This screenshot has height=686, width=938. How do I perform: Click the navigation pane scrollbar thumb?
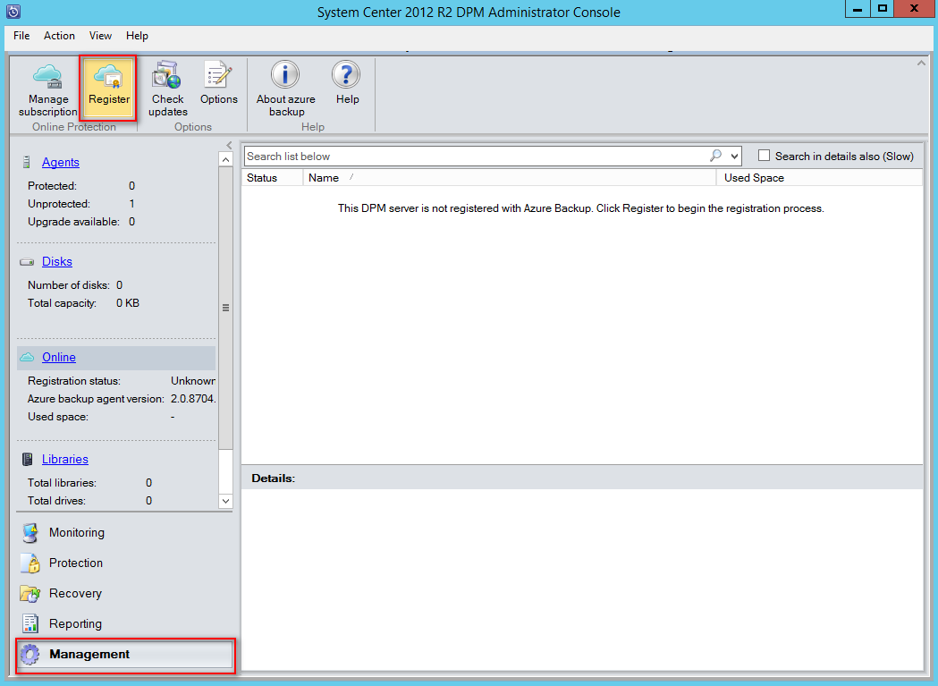click(x=225, y=308)
